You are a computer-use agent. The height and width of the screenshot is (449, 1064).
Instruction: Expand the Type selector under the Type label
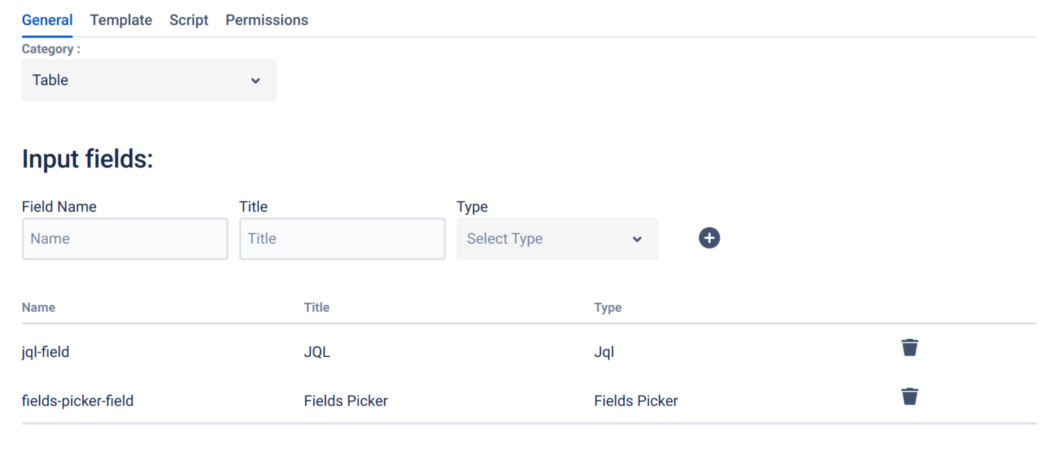tap(557, 238)
